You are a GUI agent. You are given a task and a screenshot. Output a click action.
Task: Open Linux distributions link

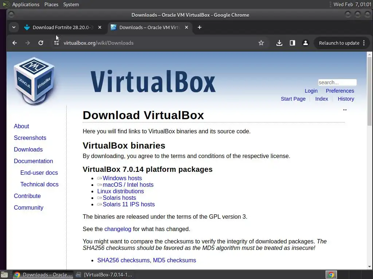(x=120, y=191)
